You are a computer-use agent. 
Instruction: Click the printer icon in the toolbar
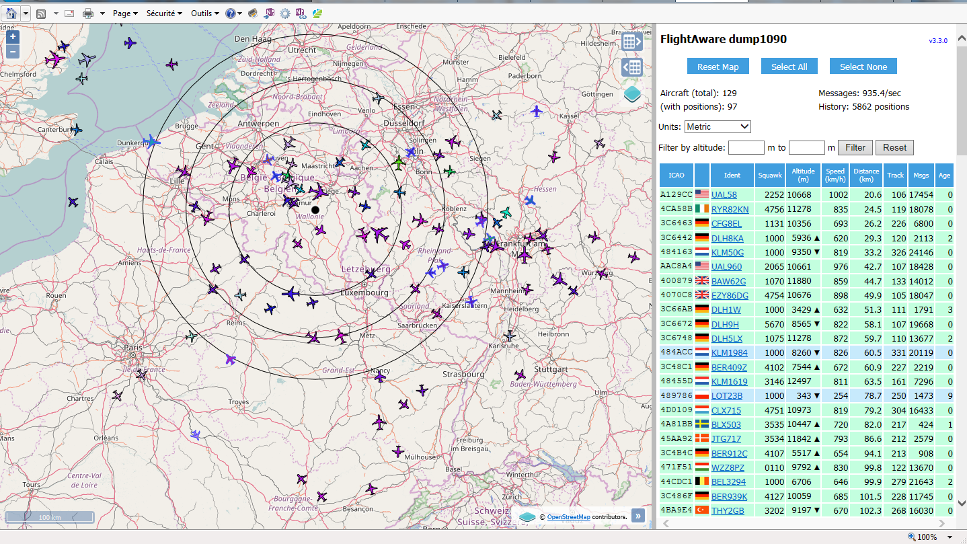[88, 13]
